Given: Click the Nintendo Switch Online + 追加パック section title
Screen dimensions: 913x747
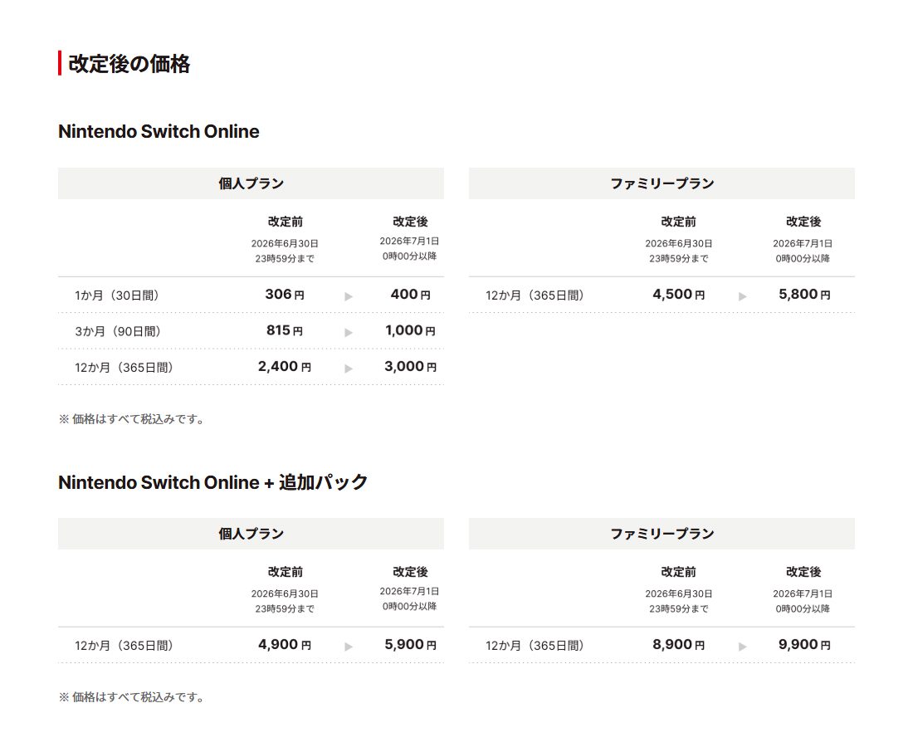Looking at the screenshot, I should click(x=212, y=482).
